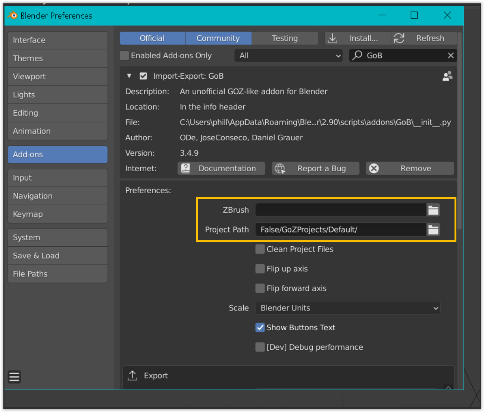Toggle Enabled Add-ons Only filter
The height and width of the screenshot is (412, 484).
pos(124,55)
